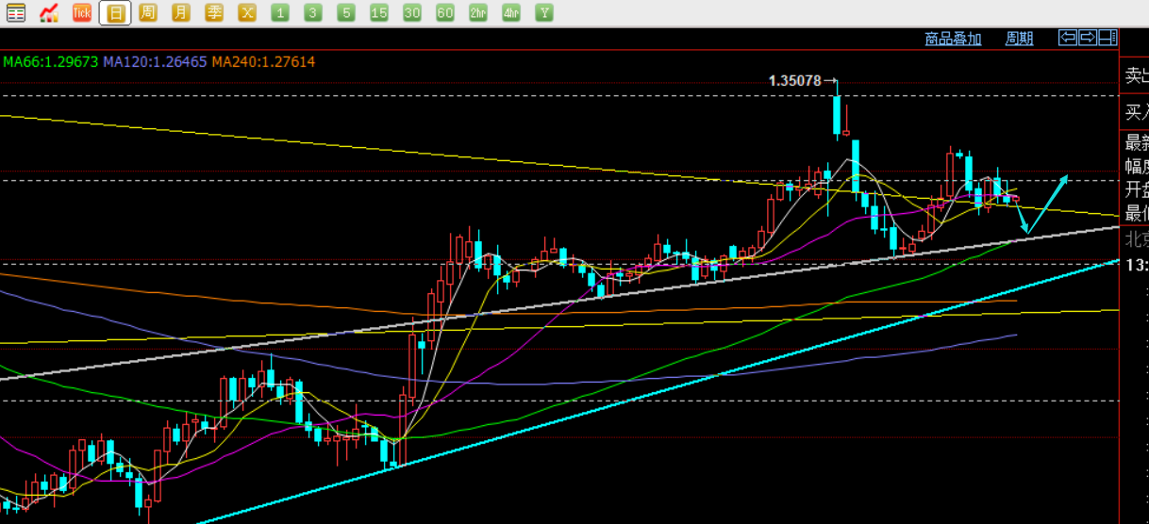
Task: Select the weekly (周) period button
Action: 148,13
